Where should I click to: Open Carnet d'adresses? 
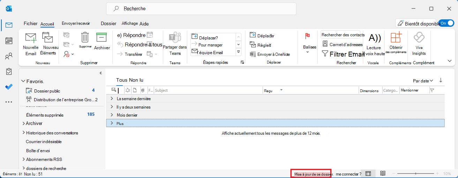click(x=342, y=44)
